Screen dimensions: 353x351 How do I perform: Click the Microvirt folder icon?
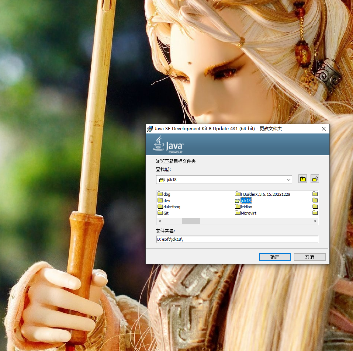pyautogui.click(x=238, y=213)
